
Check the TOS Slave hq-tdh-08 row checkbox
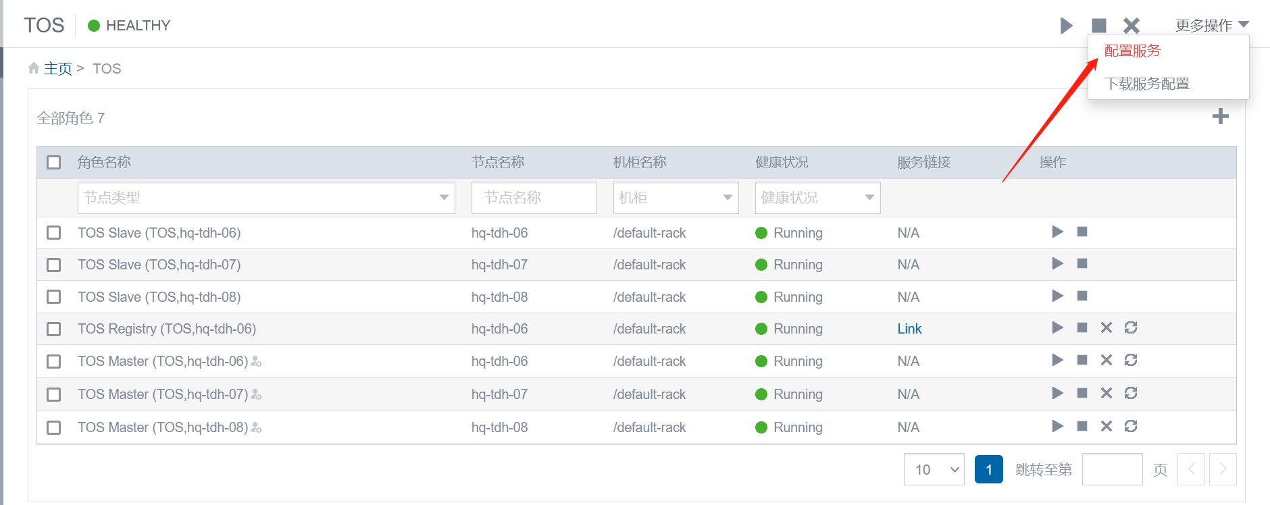click(54, 297)
